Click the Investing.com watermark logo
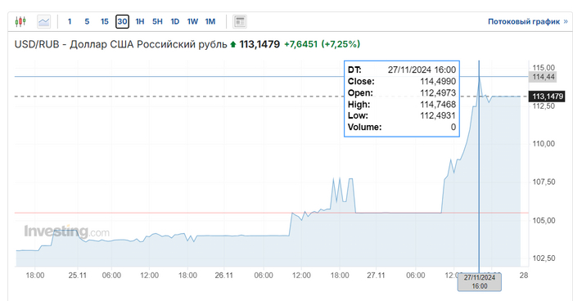 pyautogui.click(x=67, y=231)
